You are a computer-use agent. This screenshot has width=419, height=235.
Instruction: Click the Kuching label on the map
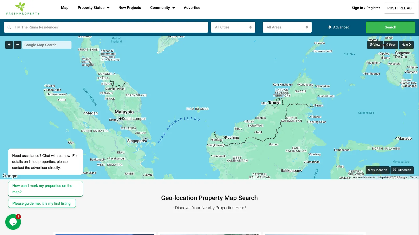coord(232,137)
